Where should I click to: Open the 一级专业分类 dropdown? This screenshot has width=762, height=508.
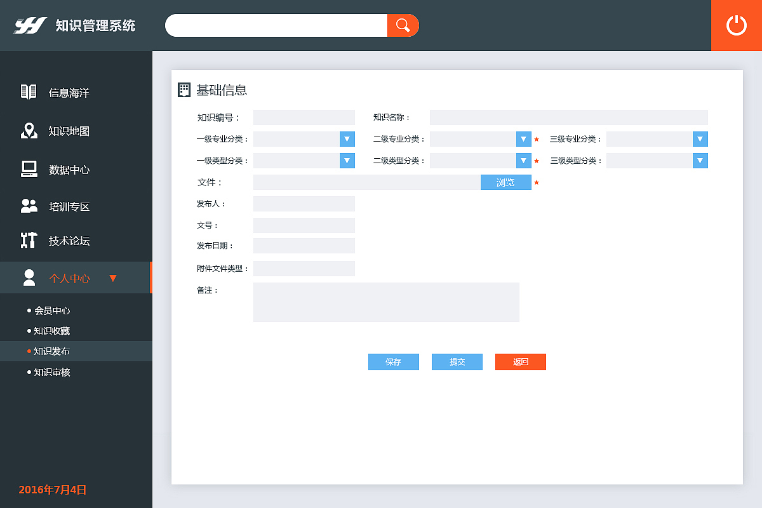[x=347, y=138]
